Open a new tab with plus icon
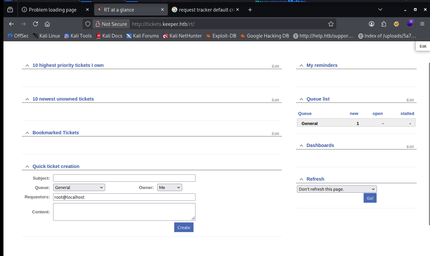Image resolution: width=430 pixels, height=256 pixels. (250, 10)
